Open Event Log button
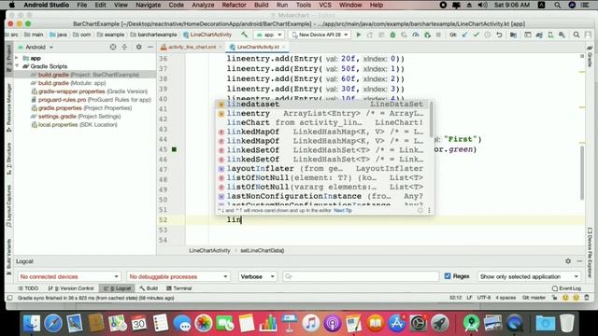Viewport: 598px width, 336px height. (x=566, y=288)
